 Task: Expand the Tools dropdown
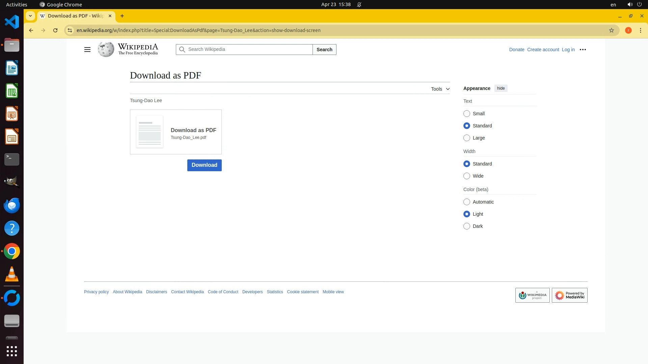click(x=440, y=89)
